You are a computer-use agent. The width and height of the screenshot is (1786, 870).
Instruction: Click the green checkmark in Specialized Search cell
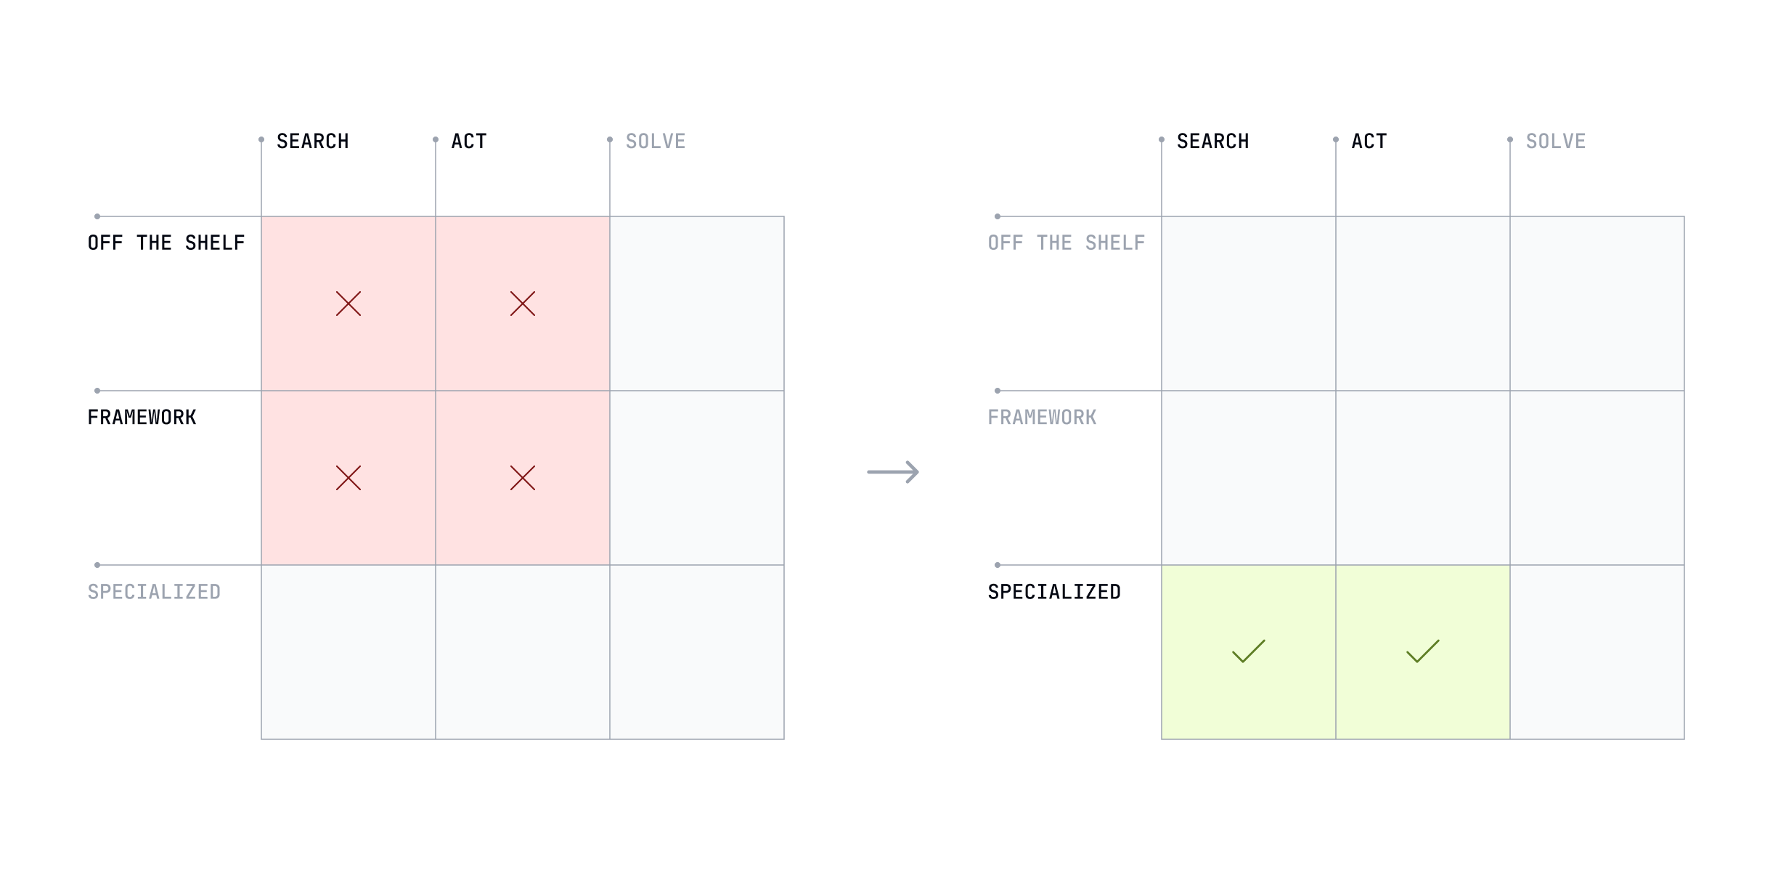1249,651
